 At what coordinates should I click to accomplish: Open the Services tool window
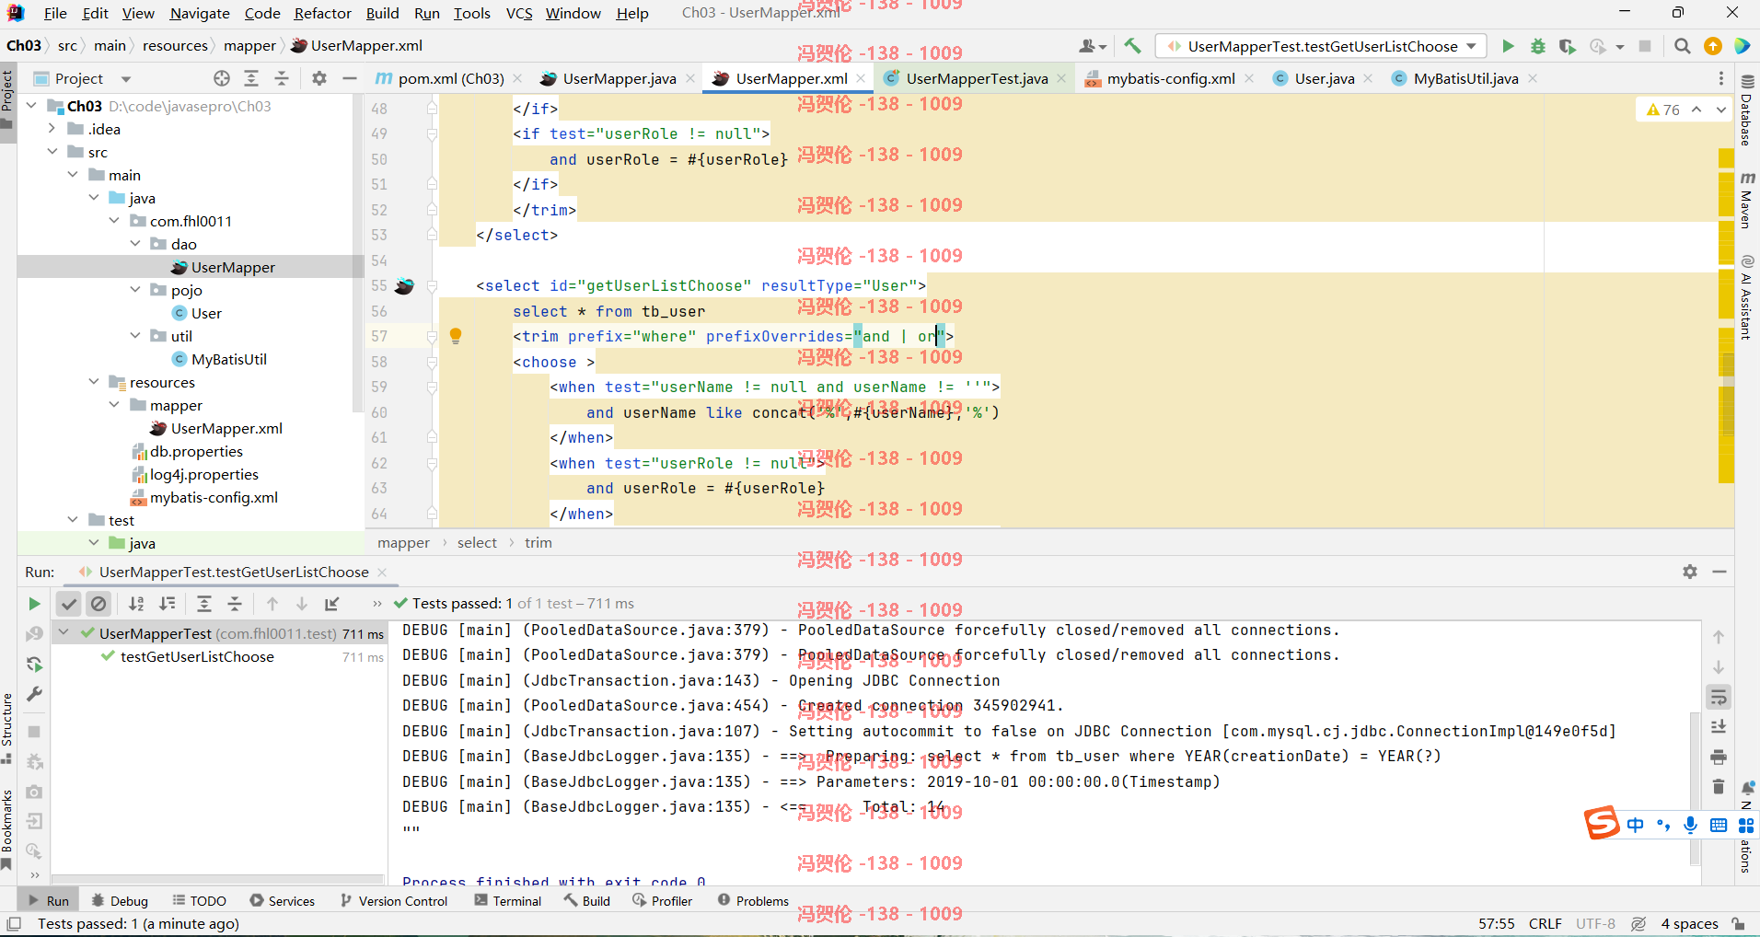coord(283,901)
